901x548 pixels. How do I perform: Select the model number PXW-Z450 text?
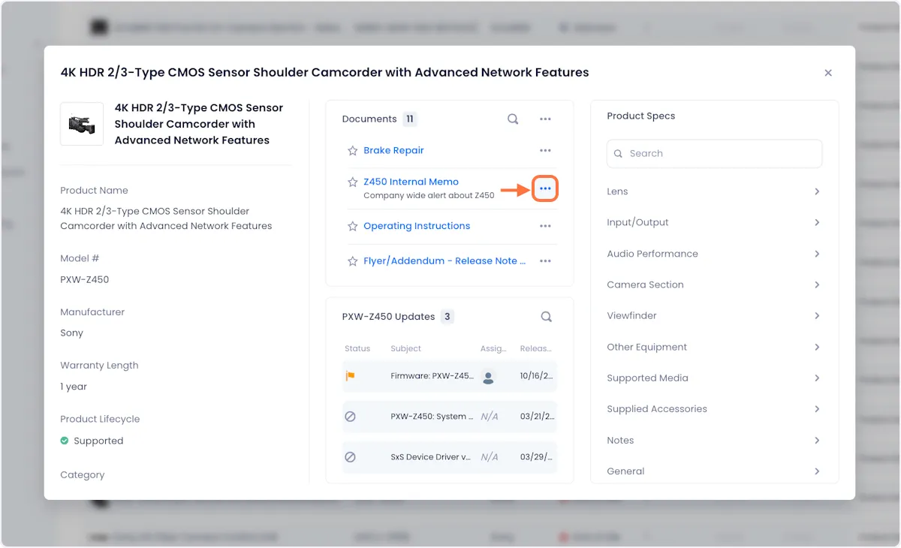click(x=85, y=279)
